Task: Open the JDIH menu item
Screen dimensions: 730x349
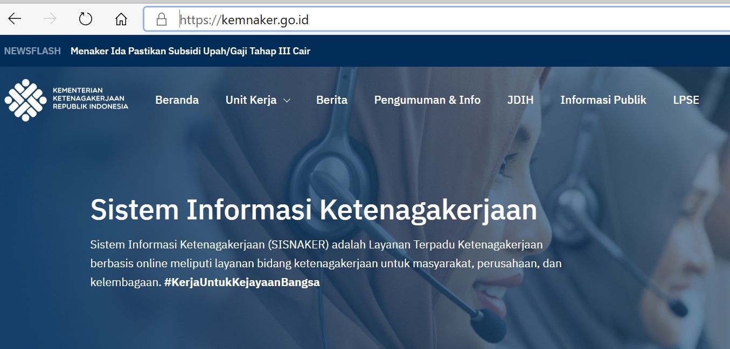Action: click(520, 100)
